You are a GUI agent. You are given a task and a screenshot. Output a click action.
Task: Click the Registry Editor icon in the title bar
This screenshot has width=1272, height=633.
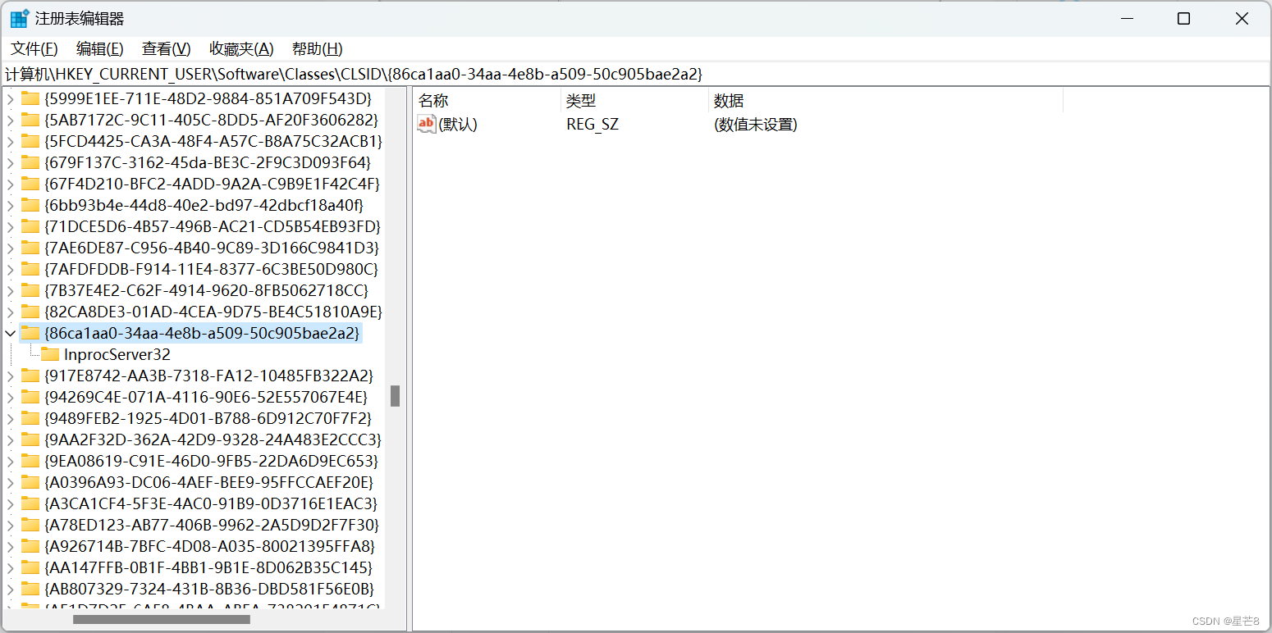point(18,17)
